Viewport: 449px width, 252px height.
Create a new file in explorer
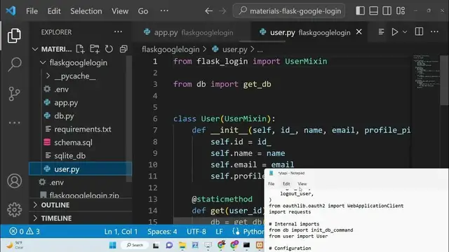click(x=81, y=49)
